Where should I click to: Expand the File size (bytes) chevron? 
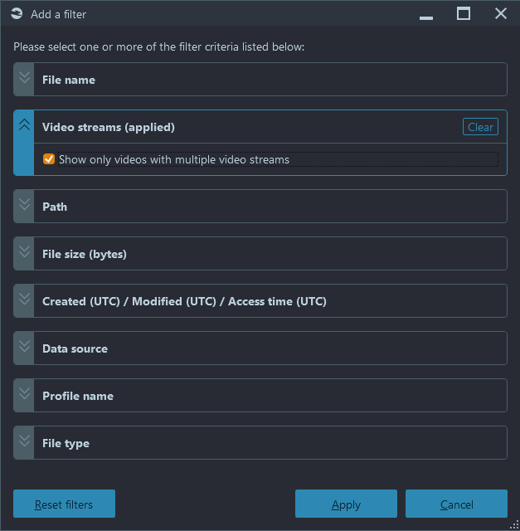pos(24,251)
